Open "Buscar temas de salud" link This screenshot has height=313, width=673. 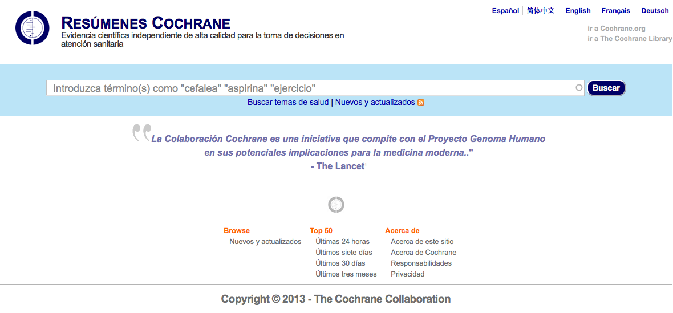point(288,103)
